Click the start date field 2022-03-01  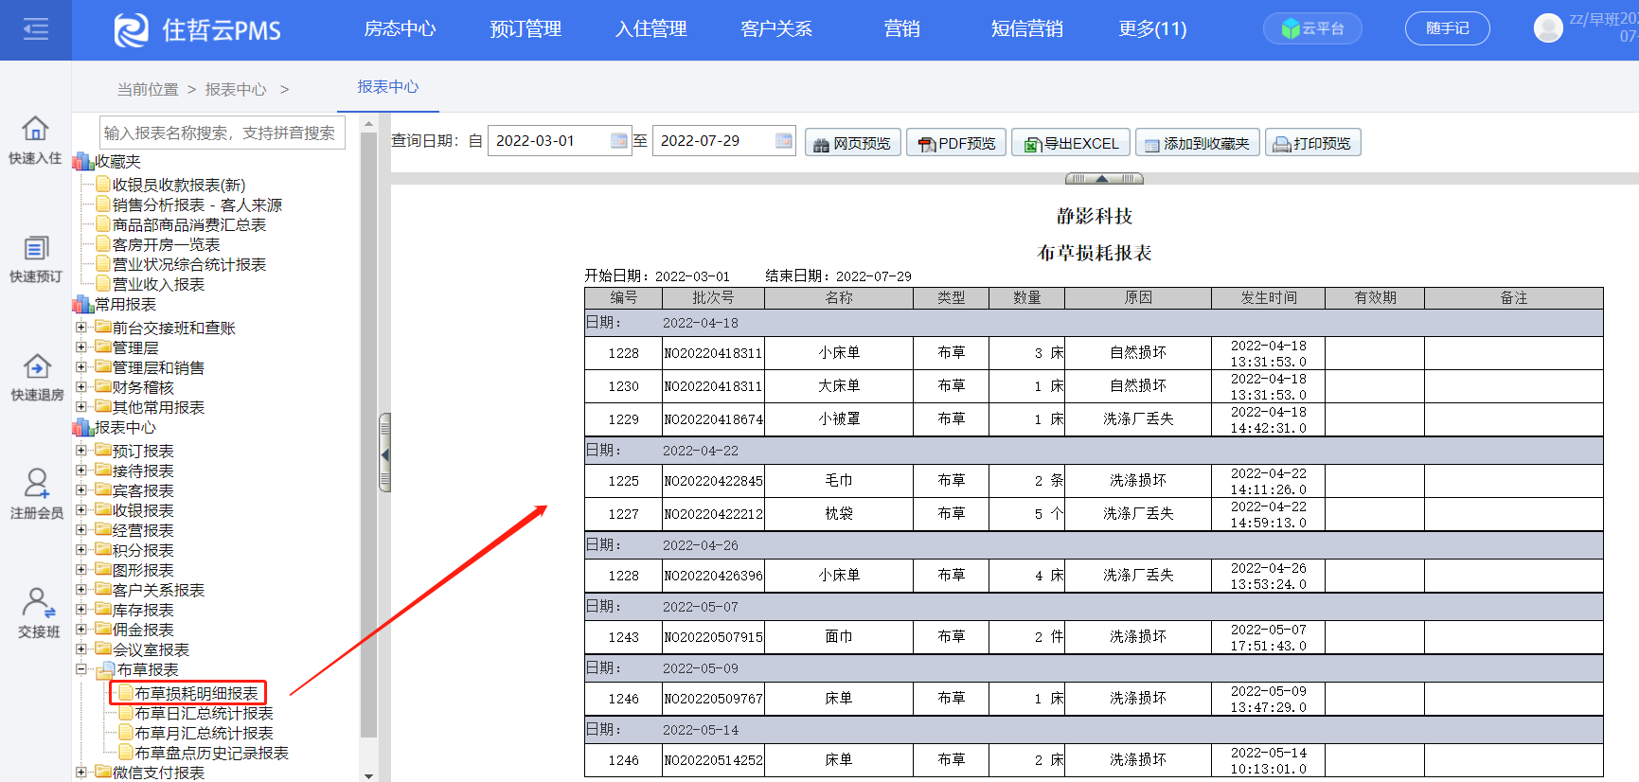click(560, 141)
